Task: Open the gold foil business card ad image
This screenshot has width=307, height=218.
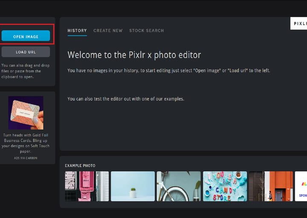Action: (x=26, y=112)
